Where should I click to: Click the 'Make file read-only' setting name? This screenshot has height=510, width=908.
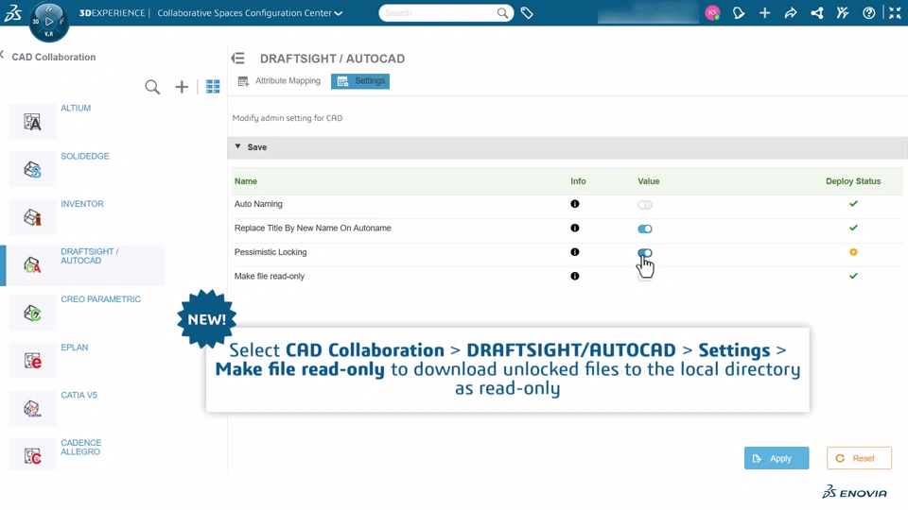pos(270,277)
